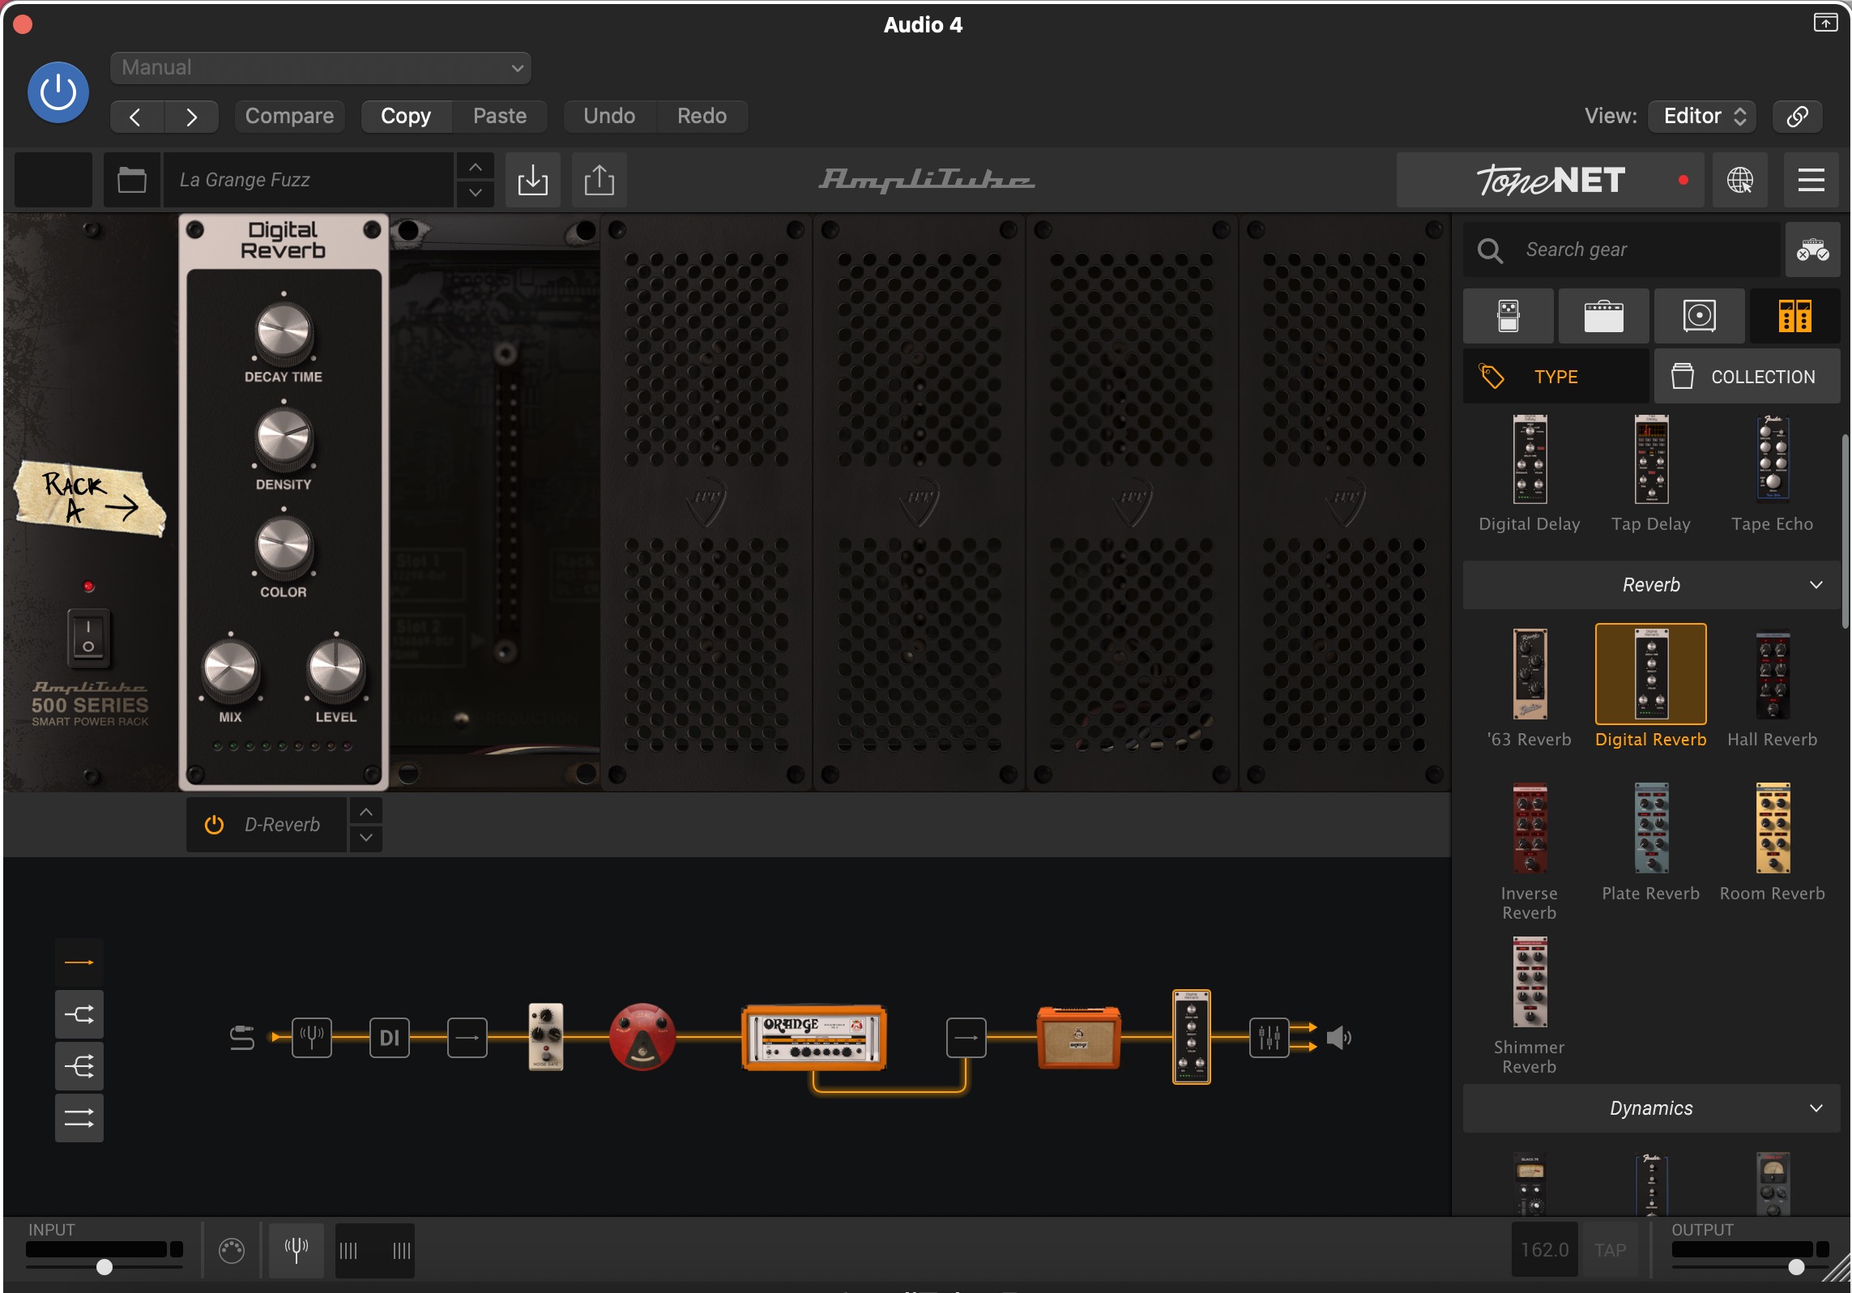
Task: Open the ToneNET panel
Action: click(1550, 179)
